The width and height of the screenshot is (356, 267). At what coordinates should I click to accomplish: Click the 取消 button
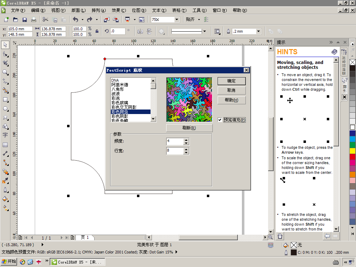pyautogui.click(x=231, y=90)
